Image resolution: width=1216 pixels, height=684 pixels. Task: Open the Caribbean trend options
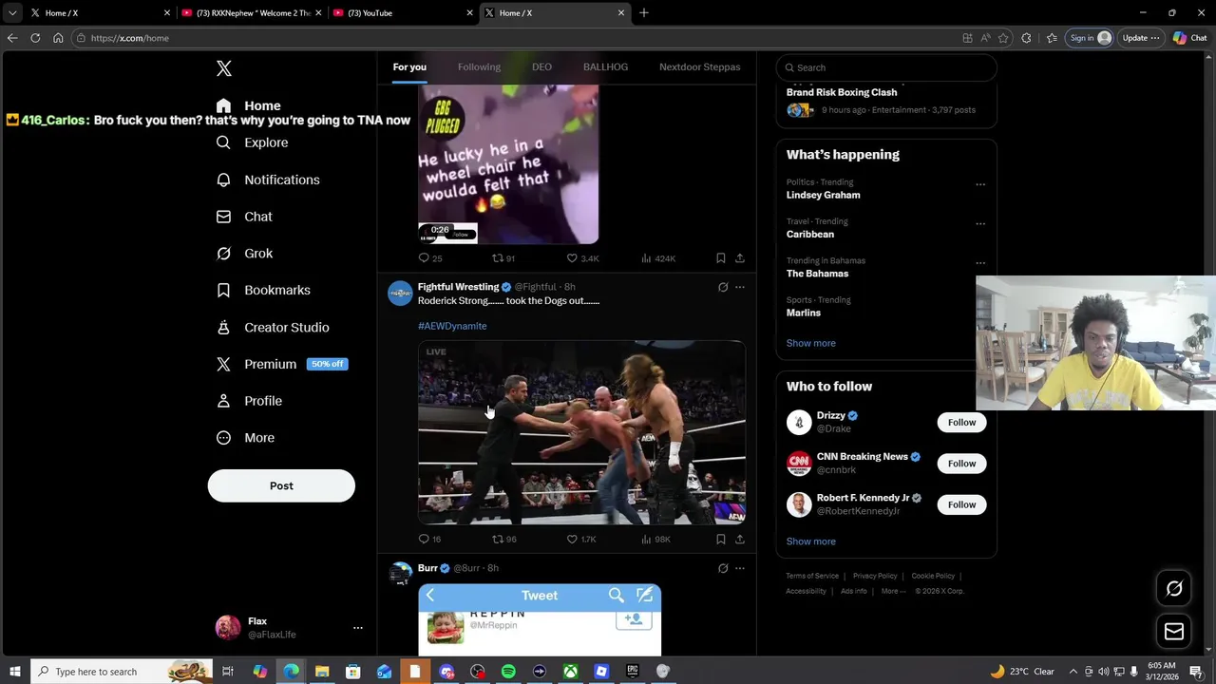coord(980,223)
